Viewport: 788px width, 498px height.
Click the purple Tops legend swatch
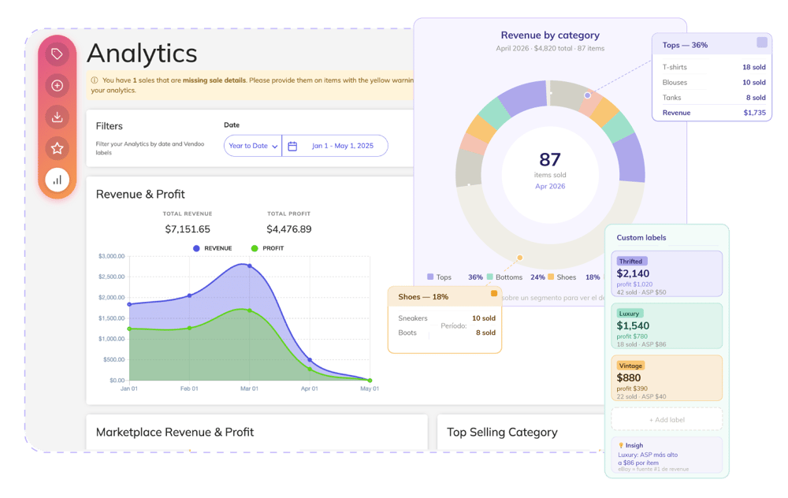(x=430, y=277)
